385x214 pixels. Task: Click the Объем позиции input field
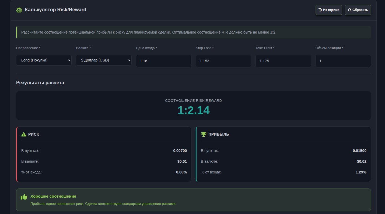pyautogui.click(x=343, y=61)
